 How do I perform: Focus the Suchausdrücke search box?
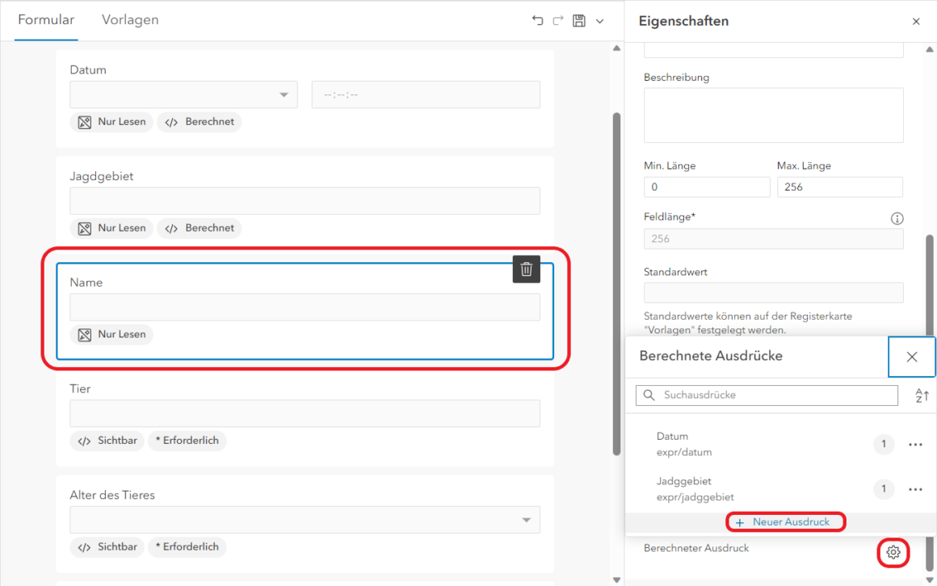(767, 396)
